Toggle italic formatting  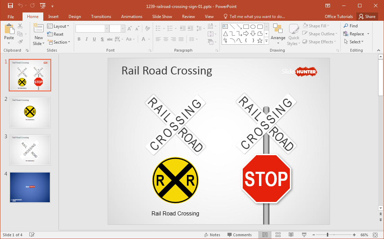tap(86, 39)
